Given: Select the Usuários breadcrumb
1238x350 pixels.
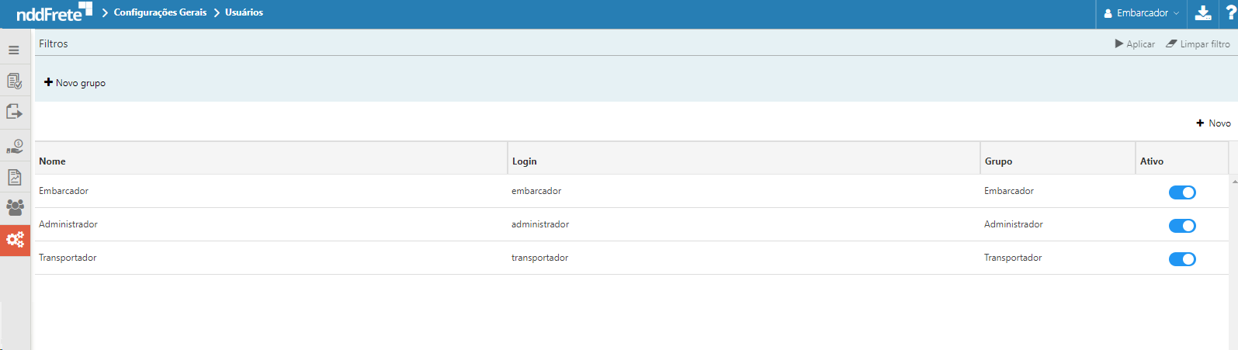Looking at the screenshot, I should pyautogui.click(x=244, y=12).
